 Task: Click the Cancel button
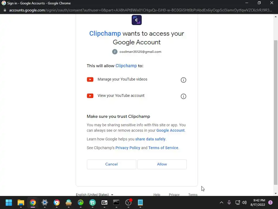point(111,164)
